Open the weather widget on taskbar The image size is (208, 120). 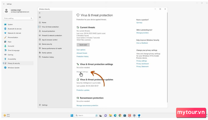coord(7,115)
